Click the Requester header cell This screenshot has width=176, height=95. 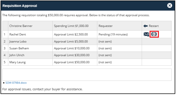pos(119,26)
